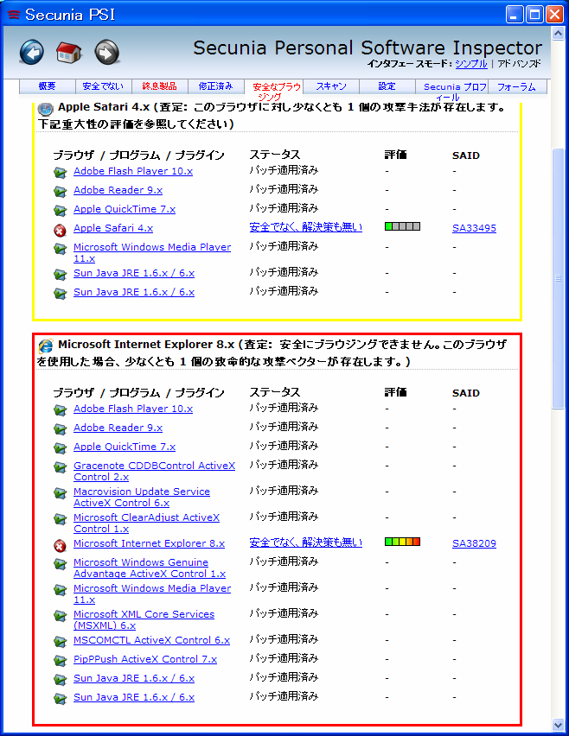Open Microsoft XML Core Services (MSXML) 6.x link
569x736 pixels.
point(144,619)
